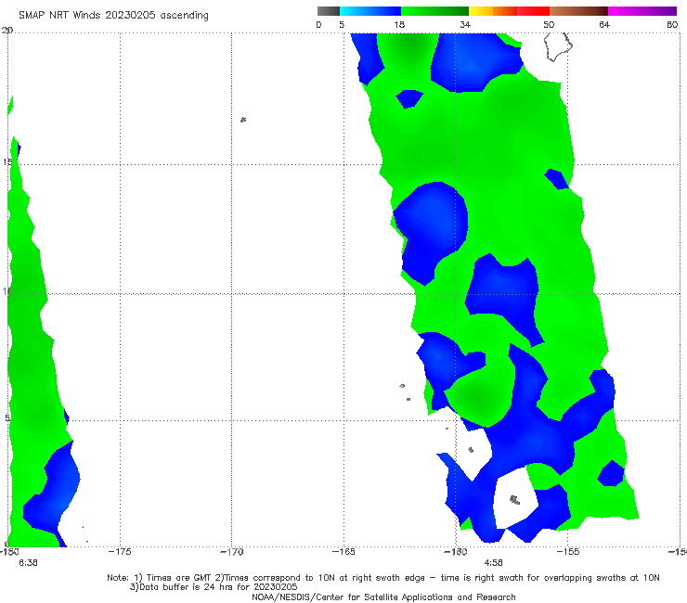Screen dimensions: 687x603
Task: Select the cyan-to-blue 5–18 color bar segment
Action: pyautogui.click(x=370, y=11)
